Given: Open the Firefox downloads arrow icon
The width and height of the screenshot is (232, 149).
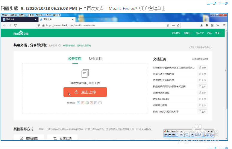Looking at the screenshot, I should point(201,25).
